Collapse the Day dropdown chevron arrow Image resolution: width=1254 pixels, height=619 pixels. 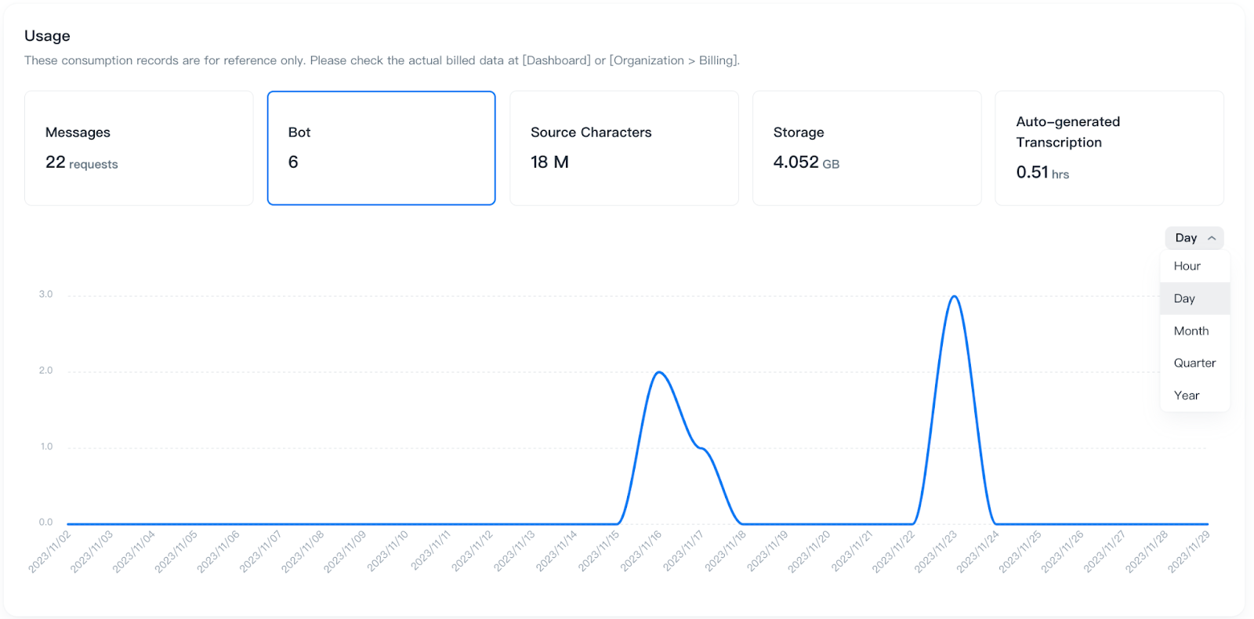tap(1212, 238)
